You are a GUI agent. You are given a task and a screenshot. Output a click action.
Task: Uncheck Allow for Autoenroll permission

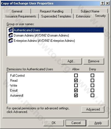[76, 95]
